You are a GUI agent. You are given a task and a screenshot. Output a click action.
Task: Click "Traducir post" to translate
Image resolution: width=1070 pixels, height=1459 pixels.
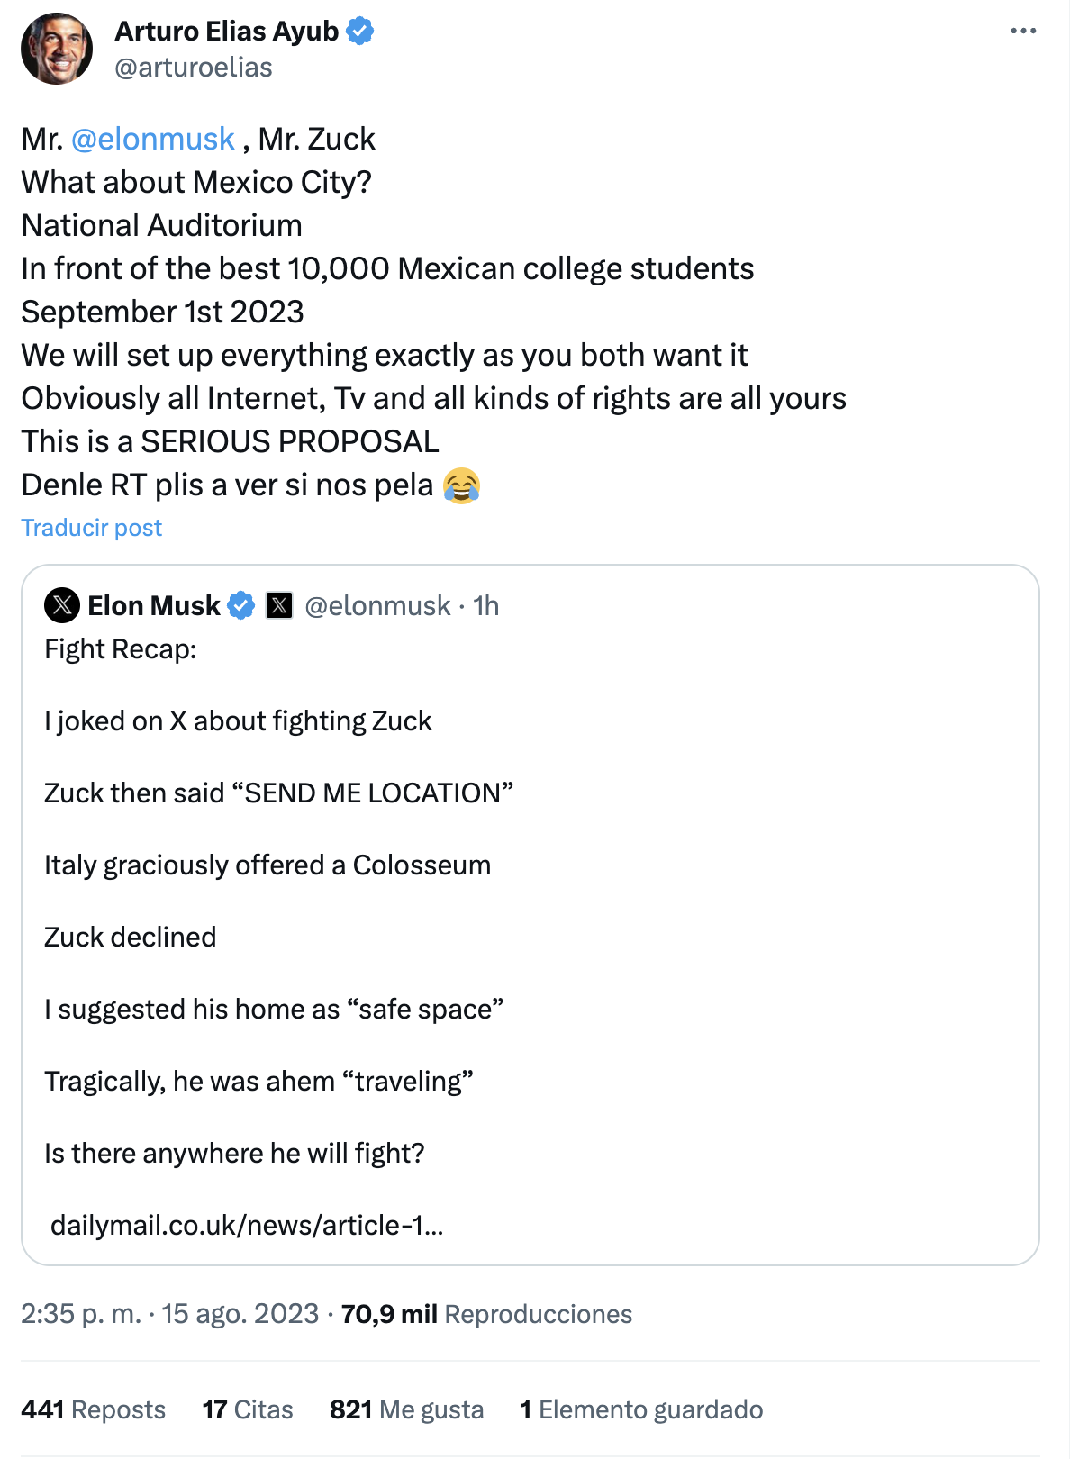pyautogui.click(x=91, y=528)
